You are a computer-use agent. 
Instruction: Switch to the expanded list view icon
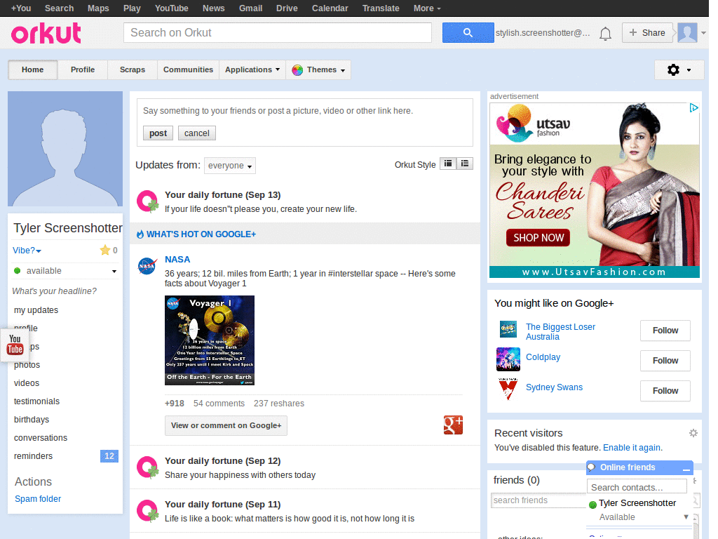[465, 164]
